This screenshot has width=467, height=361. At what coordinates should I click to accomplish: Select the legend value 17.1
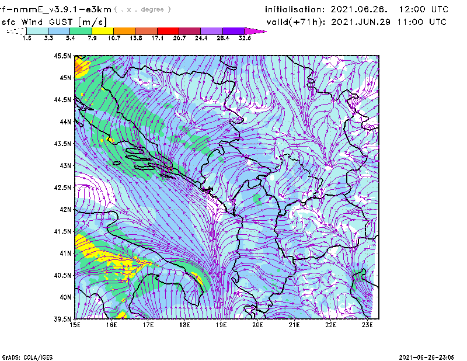[x=158, y=38]
